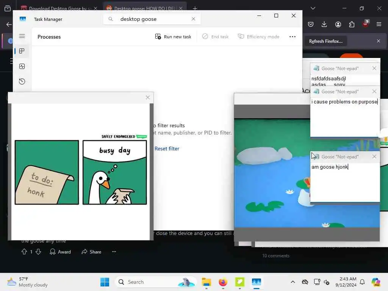Open Firefox View icon at top left
Screen dimensions: 388x291
pyautogui.click(x=8, y=8)
